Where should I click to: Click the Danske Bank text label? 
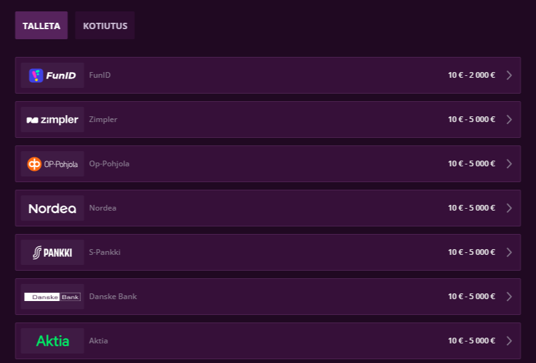click(113, 297)
